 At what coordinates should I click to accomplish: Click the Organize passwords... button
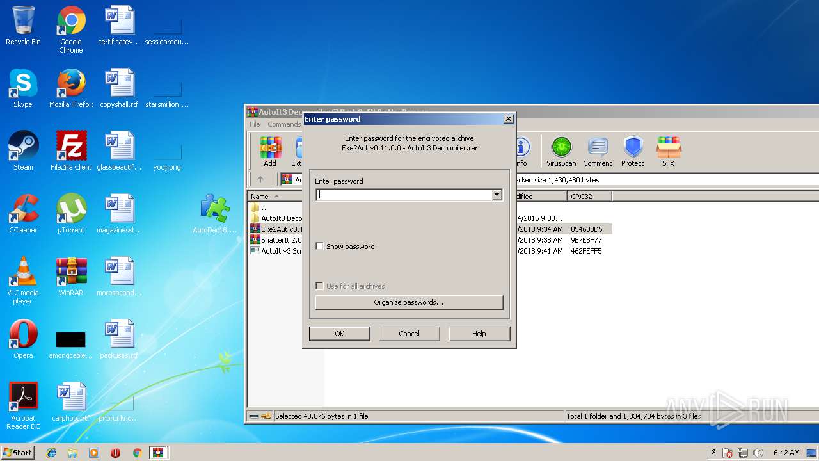point(409,302)
